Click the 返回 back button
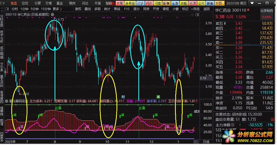The width and height of the screenshot is (277, 145). click(x=206, y=9)
